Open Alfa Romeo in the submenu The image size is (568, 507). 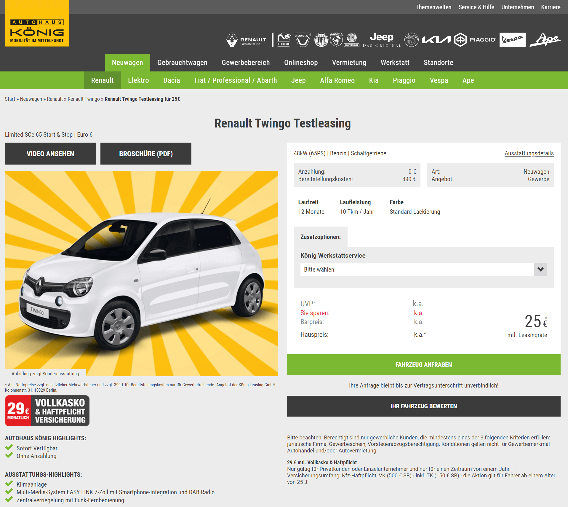tap(337, 80)
